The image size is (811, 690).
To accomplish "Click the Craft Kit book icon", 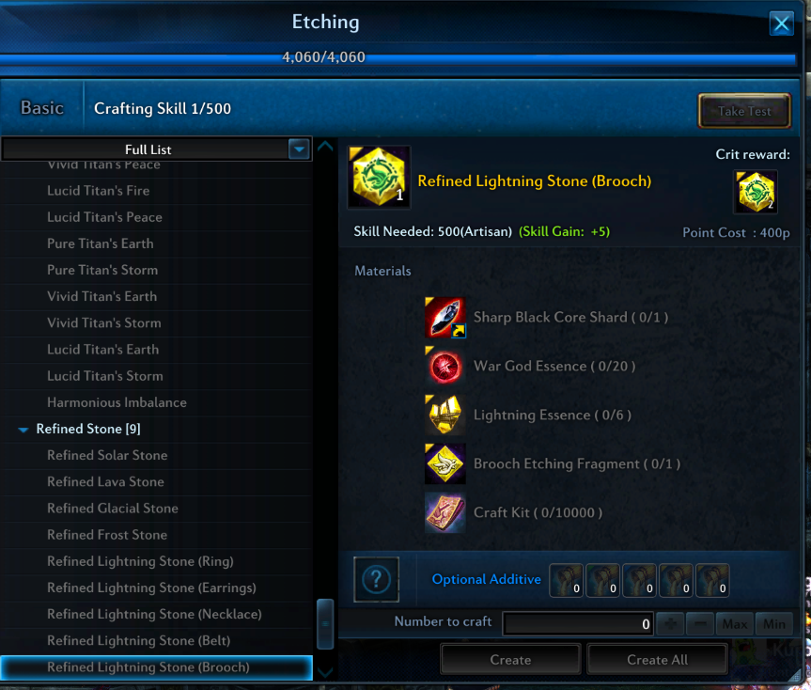I will (444, 512).
